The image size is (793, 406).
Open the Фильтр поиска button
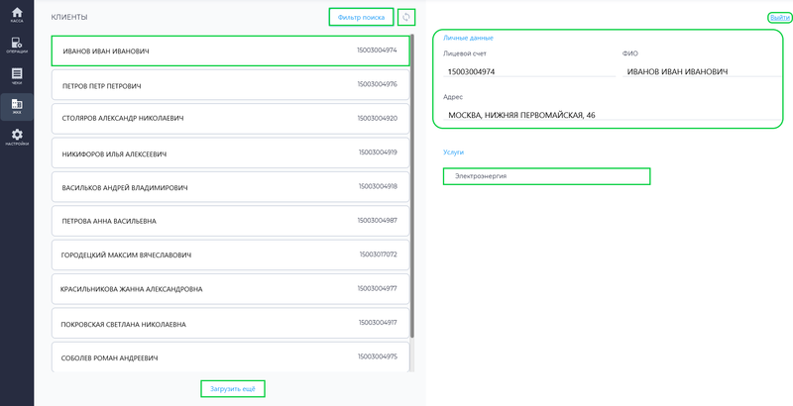click(361, 17)
